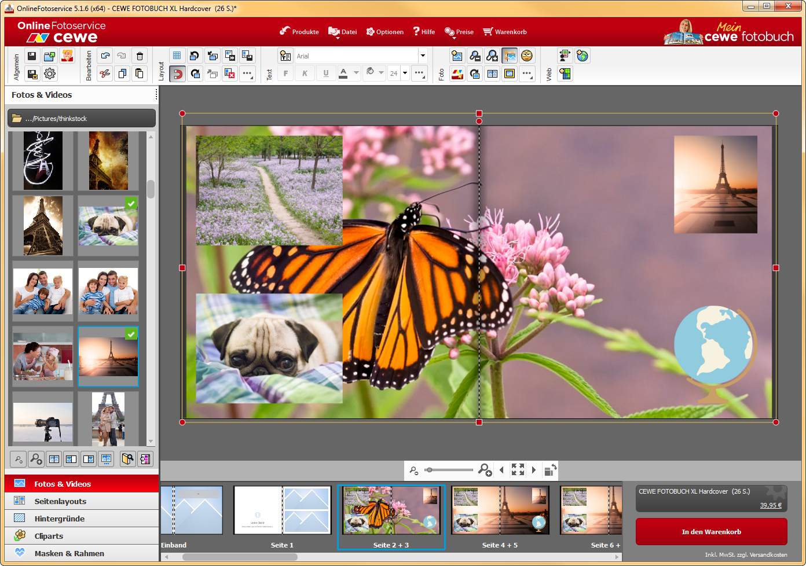Expand more Layout options with the ellipsis button
The height and width of the screenshot is (566, 806).
click(x=247, y=73)
